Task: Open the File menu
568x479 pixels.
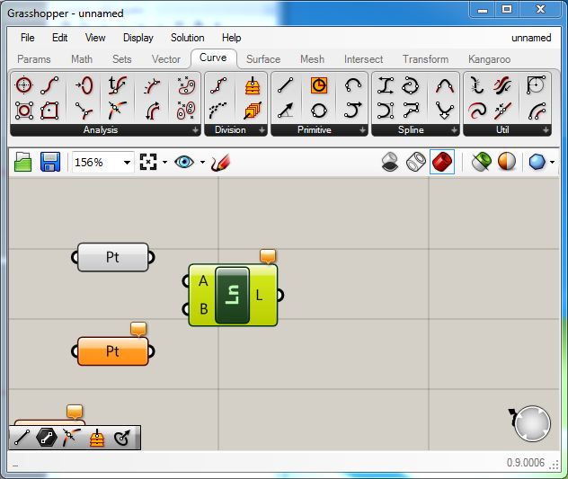Action: tap(28, 38)
